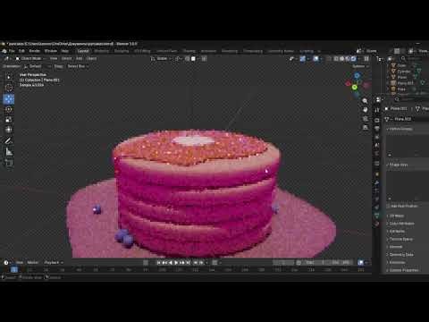Switch to wireframe viewport shading

coord(336,59)
